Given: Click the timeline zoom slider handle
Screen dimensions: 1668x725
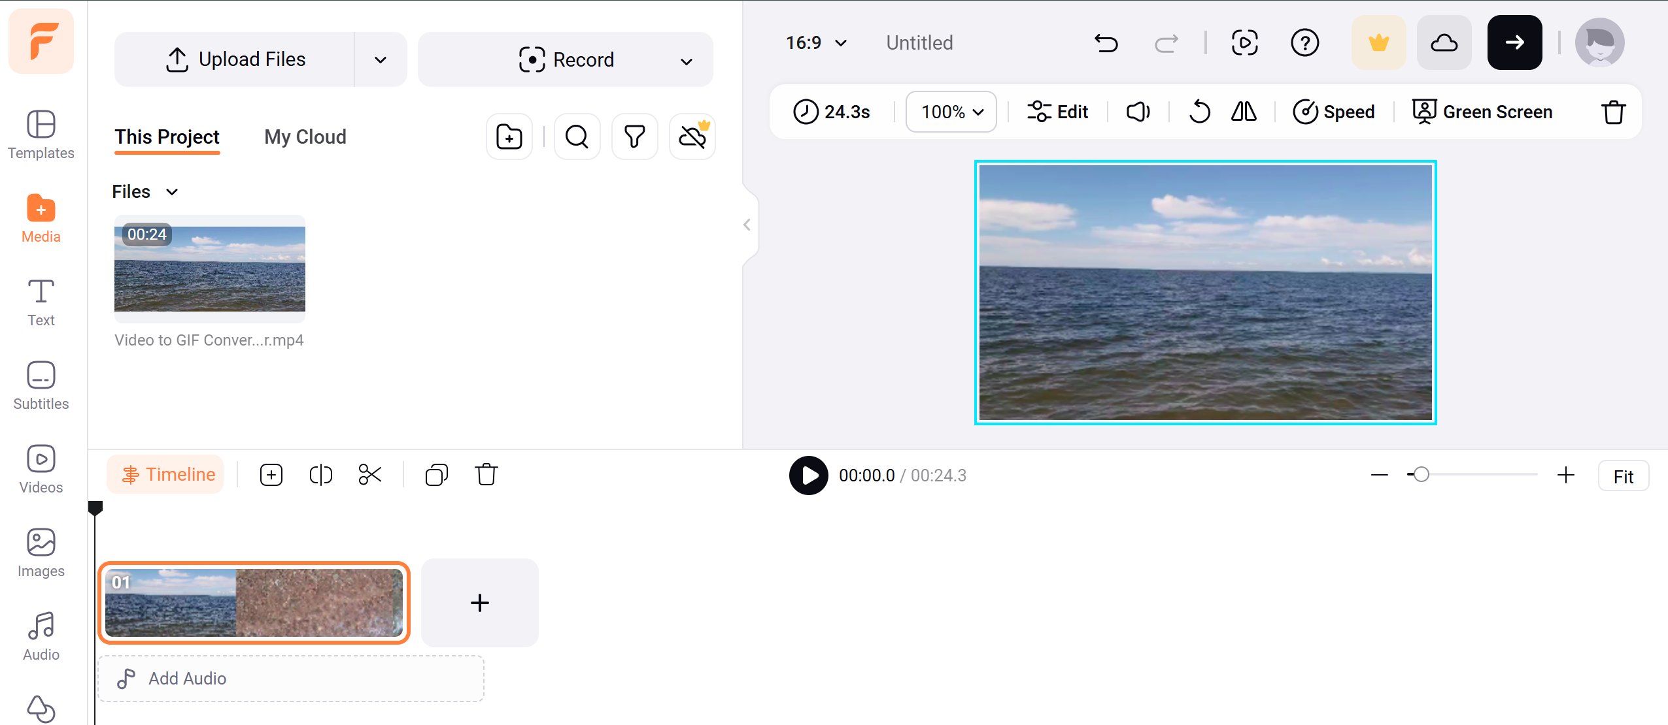Looking at the screenshot, I should [x=1421, y=474].
